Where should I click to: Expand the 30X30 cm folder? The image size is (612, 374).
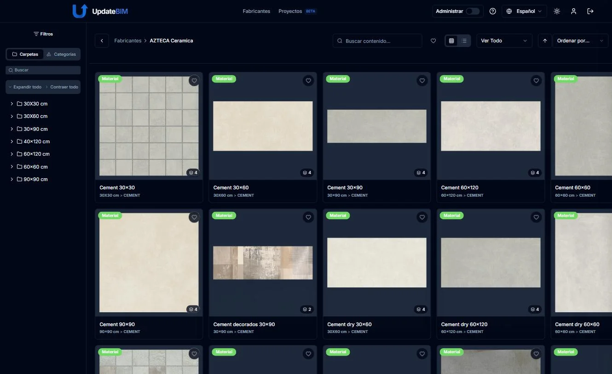(12, 104)
